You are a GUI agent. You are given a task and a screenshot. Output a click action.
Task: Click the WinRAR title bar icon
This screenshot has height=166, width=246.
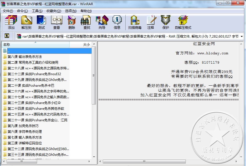click(3, 4)
